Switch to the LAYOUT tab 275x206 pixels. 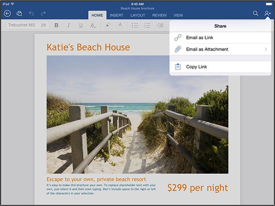137,15
